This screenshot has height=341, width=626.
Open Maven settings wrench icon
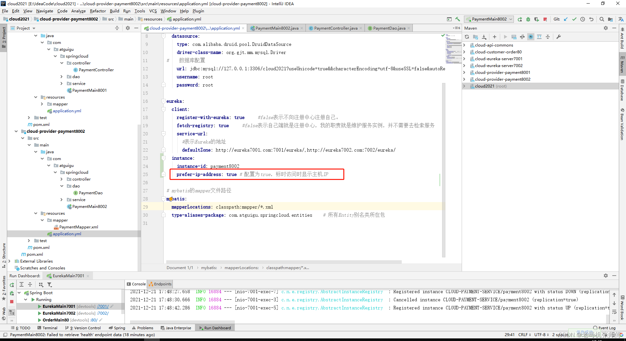click(559, 37)
